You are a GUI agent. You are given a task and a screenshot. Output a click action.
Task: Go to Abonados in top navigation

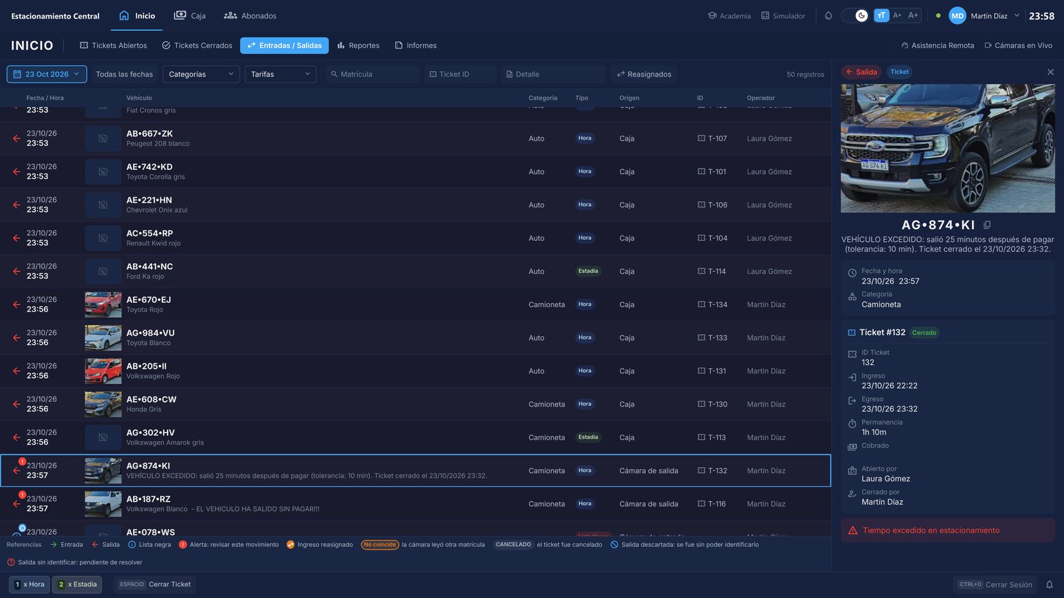coord(250,15)
